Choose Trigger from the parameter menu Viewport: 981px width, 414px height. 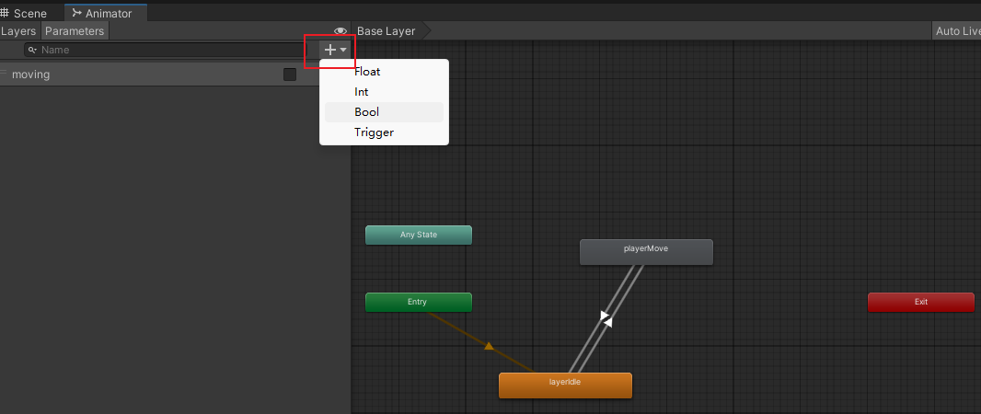374,132
